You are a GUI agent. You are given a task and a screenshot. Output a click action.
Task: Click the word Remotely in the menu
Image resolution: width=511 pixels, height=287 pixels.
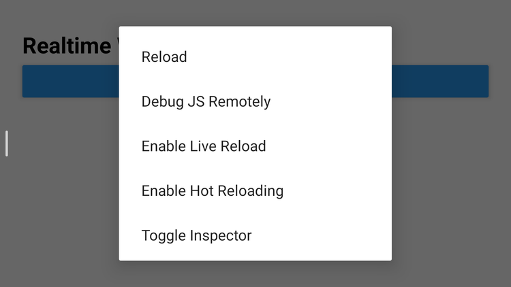point(240,101)
